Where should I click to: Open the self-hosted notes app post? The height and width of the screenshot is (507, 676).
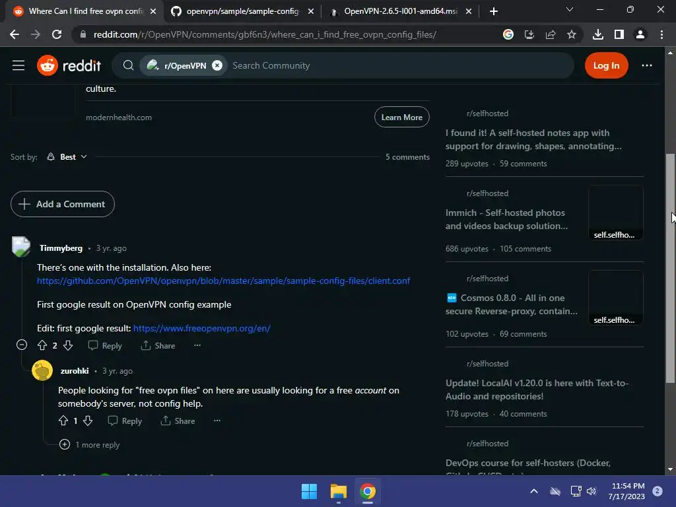coord(533,139)
